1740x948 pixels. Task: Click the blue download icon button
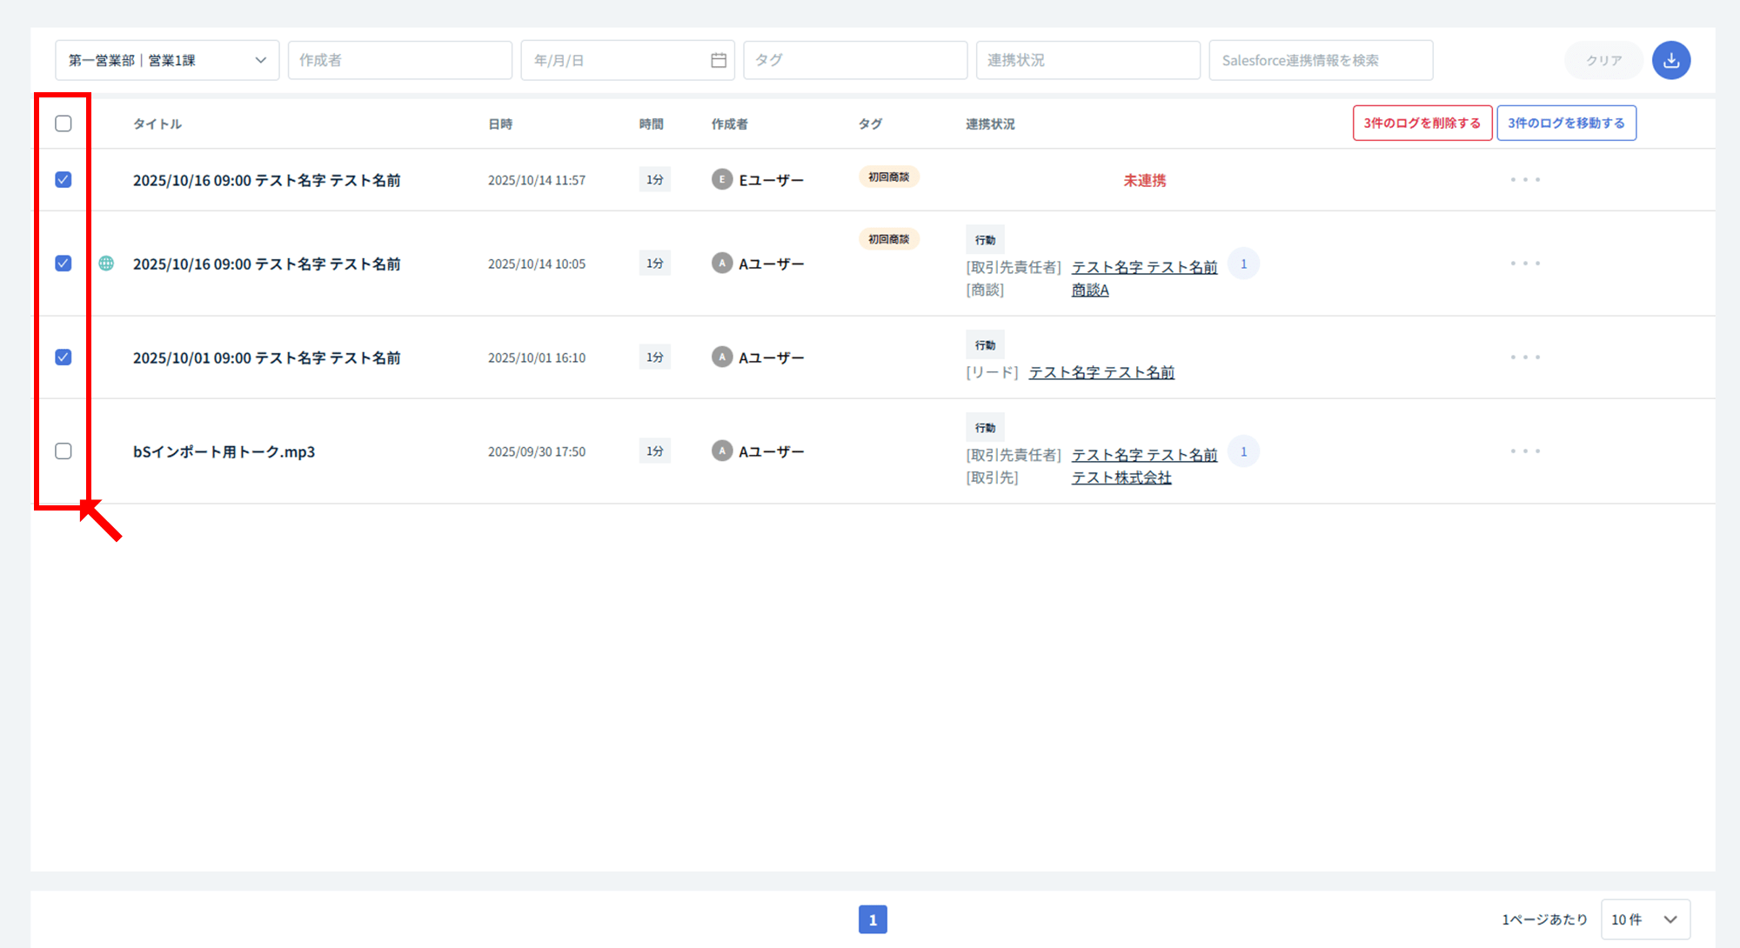click(x=1670, y=60)
